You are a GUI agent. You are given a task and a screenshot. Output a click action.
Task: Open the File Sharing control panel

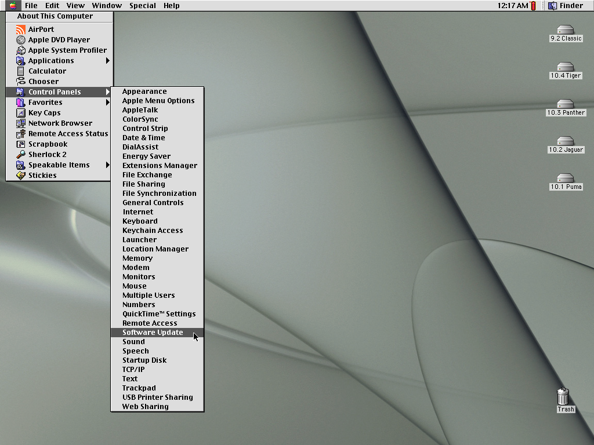click(157, 184)
